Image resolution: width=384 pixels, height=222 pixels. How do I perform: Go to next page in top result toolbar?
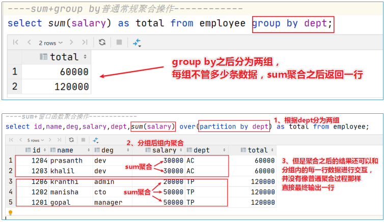(71, 43)
